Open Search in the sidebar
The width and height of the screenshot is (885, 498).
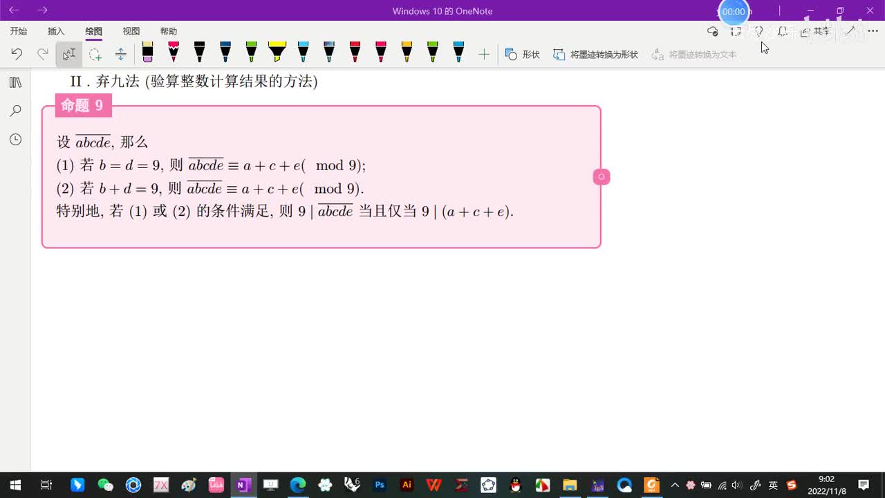[15, 111]
